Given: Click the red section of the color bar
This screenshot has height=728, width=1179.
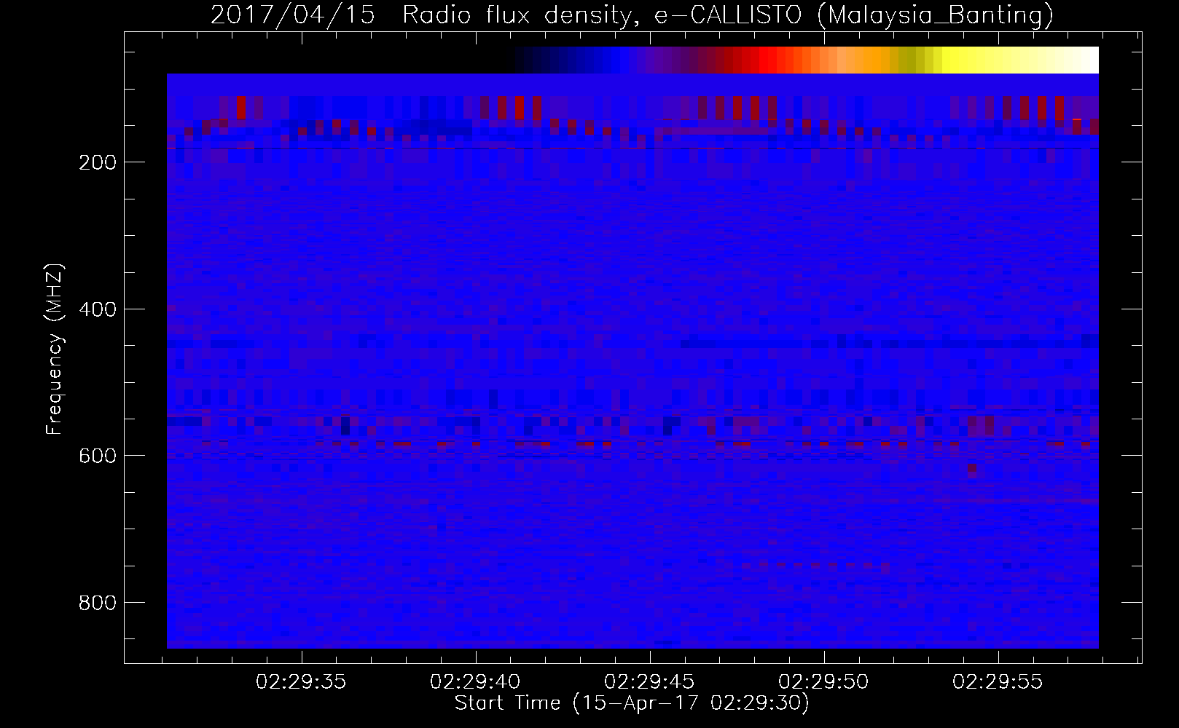Looking at the screenshot, I should point(765,60).
